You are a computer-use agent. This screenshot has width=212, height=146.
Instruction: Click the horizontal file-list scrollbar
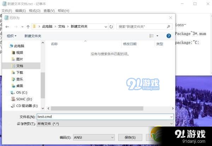tap(97, 109)
